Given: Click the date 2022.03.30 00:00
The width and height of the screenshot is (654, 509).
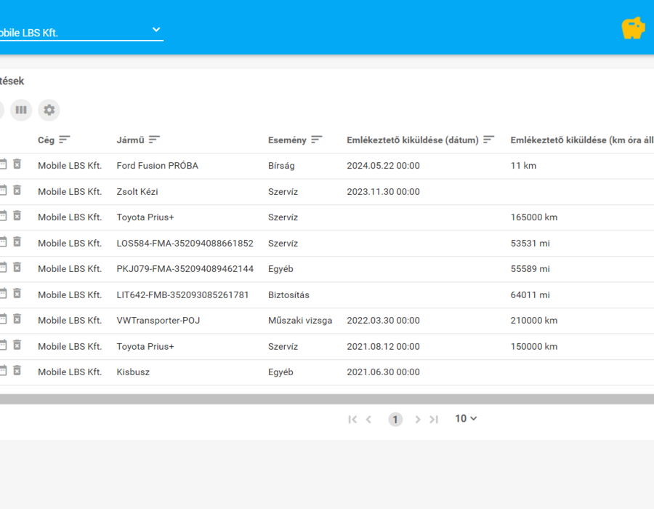Looking at the screenshot, I should coord(383,321).
